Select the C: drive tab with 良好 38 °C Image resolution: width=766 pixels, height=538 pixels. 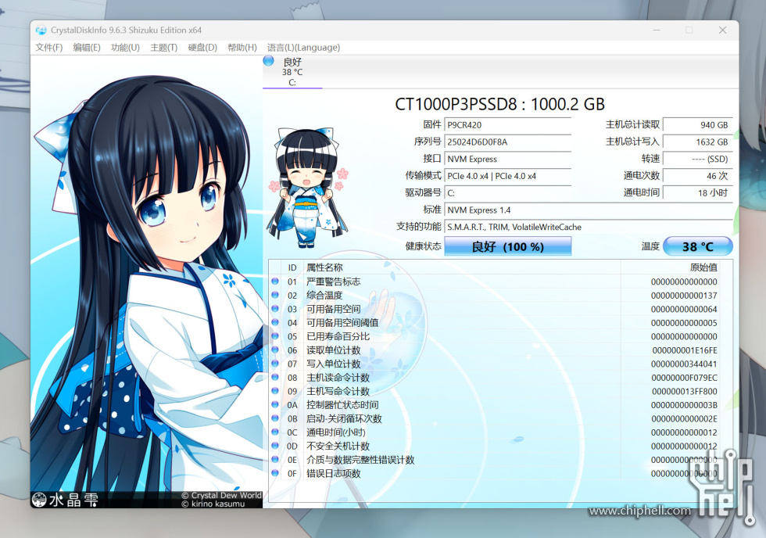pos(292,72)
